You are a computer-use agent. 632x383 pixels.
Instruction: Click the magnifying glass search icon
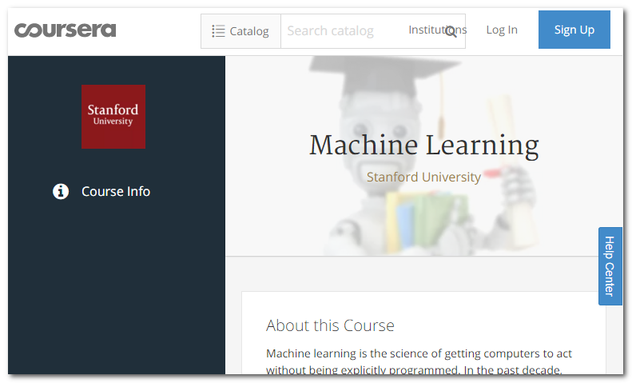[x=451, y=31]
